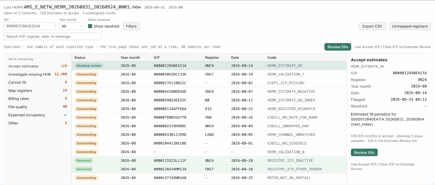Click HERM_ESTIMATE_NEGATIVE code cell

click(291, 92)
